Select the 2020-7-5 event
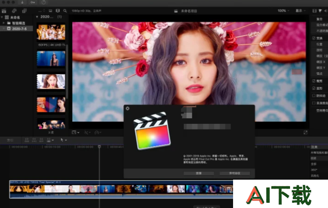The width and height of the screenshot is (328, 208). [x=17, y=28]
